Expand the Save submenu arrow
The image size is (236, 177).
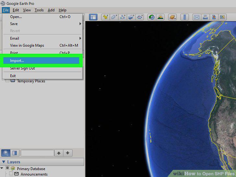coord(80,24)
